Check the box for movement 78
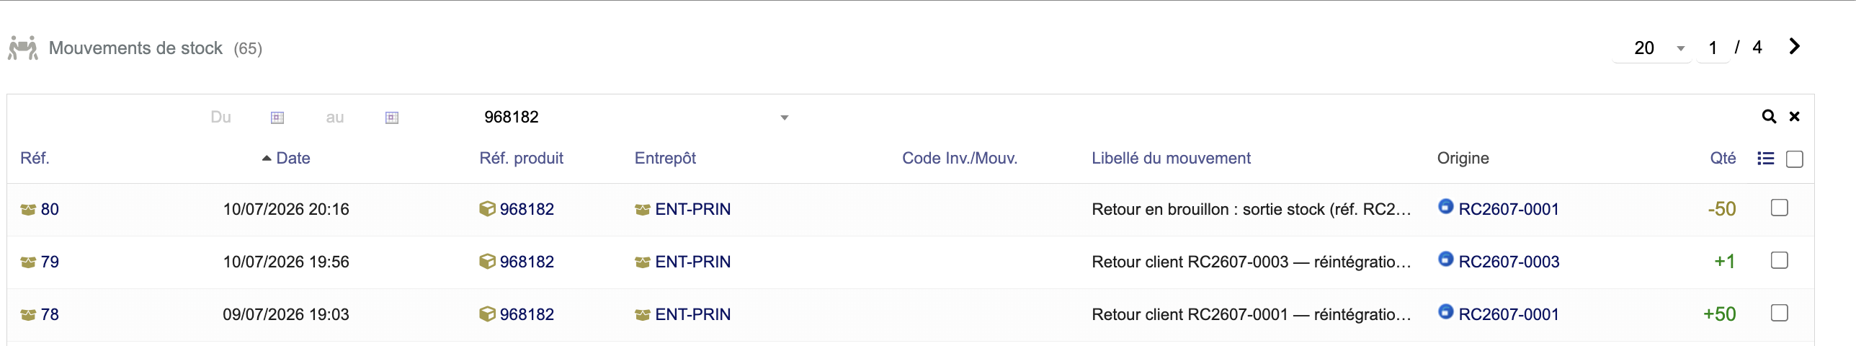 click(1780, 314)
